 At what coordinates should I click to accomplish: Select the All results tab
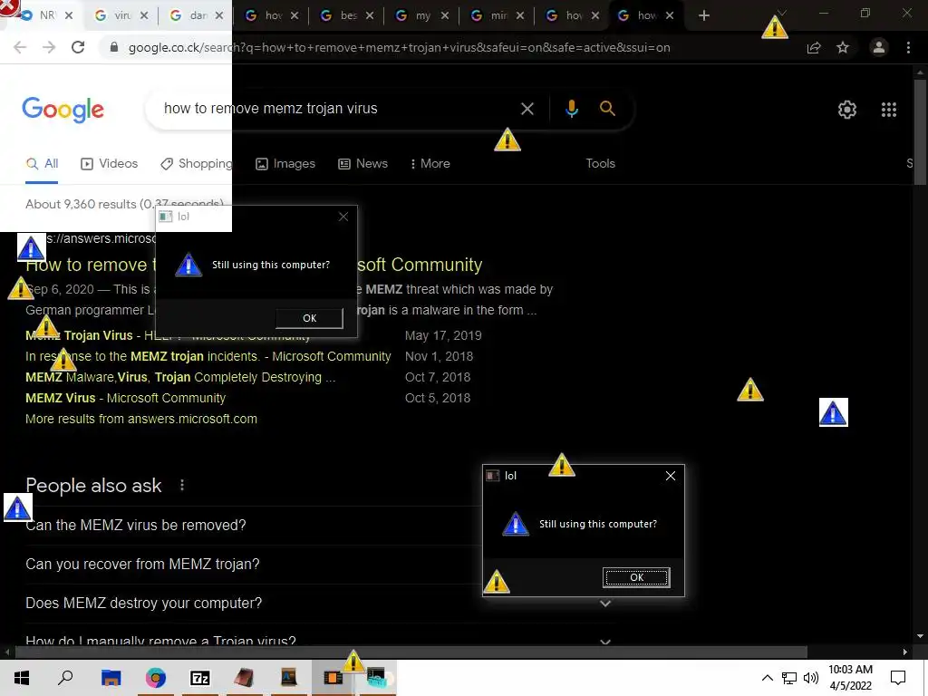(42, 163)
